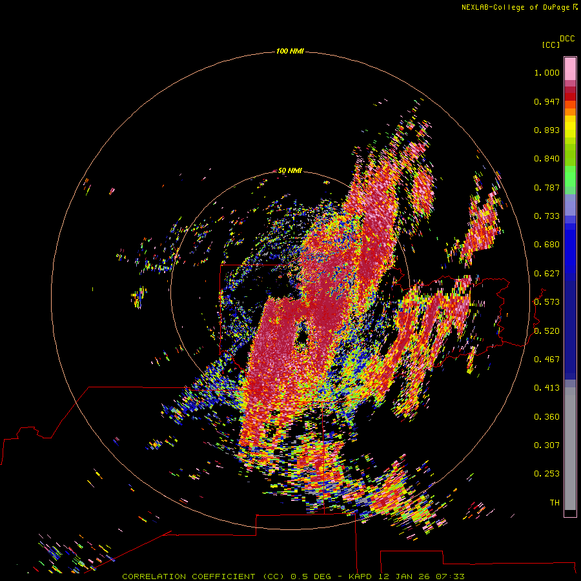Click the 0.573 scale value
The width and height of the screenshot is (581, 581).
coord(547,302)
